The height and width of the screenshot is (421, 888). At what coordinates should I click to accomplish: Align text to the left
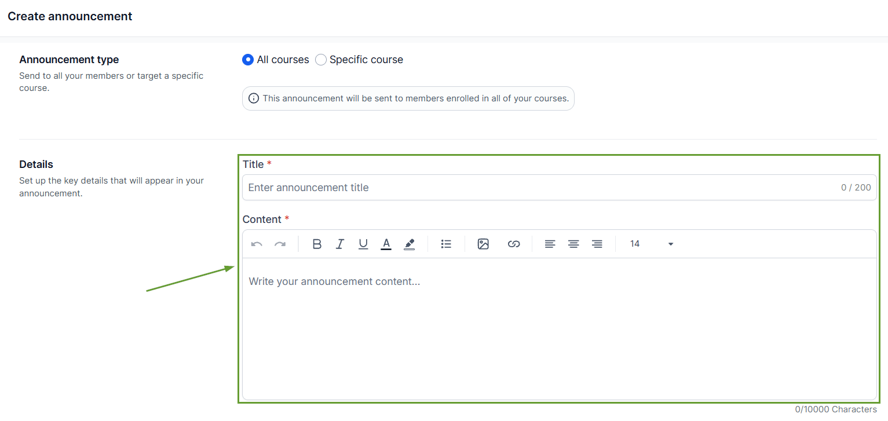(x=550, y=244)
